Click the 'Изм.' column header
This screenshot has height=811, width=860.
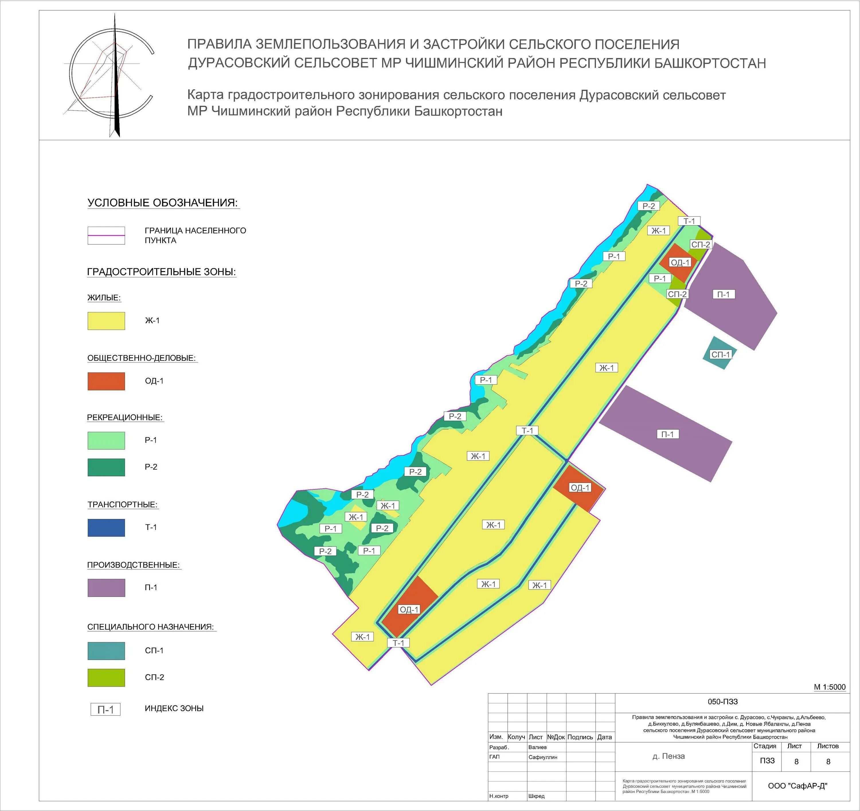tap(496, 736)
